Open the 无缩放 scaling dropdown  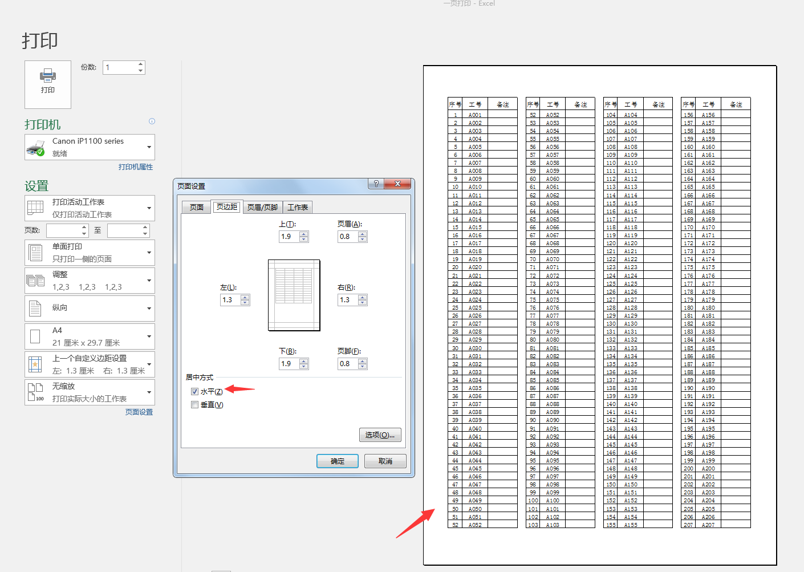pos(90,392)
